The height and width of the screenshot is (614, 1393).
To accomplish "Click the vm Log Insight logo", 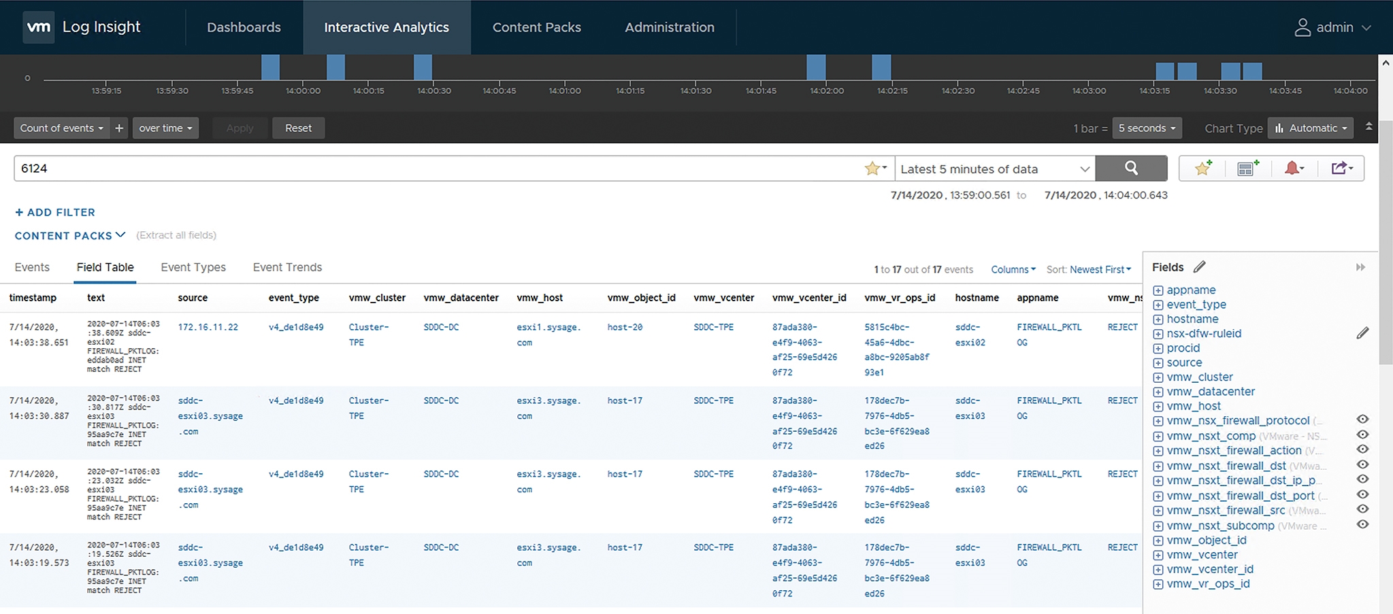I will (38, 27).
